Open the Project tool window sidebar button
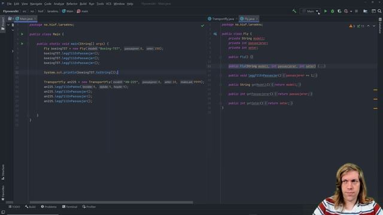 (2, 24)
